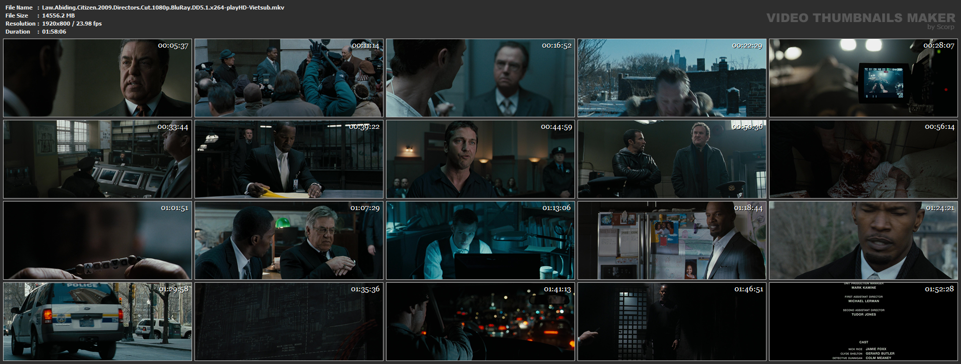This screenshot has height=364, width=961.
Task: Select the thumbnail timestamped 00:05:37
Action: click(97, 78)
